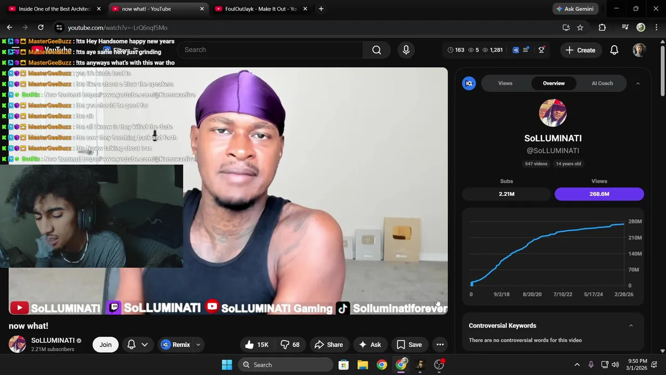Click the Remix button
The height and width of the screenshot is (375, 666).
[x=176, y=345]
